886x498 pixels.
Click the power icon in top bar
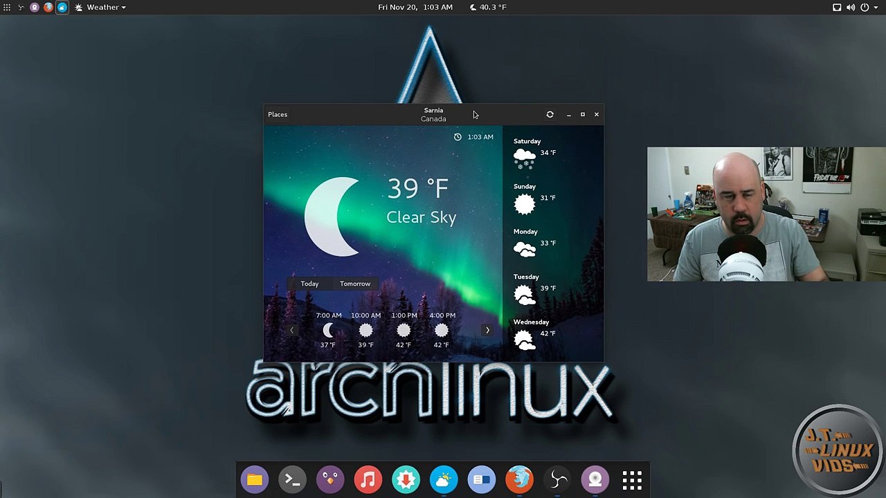pos(865,7)
